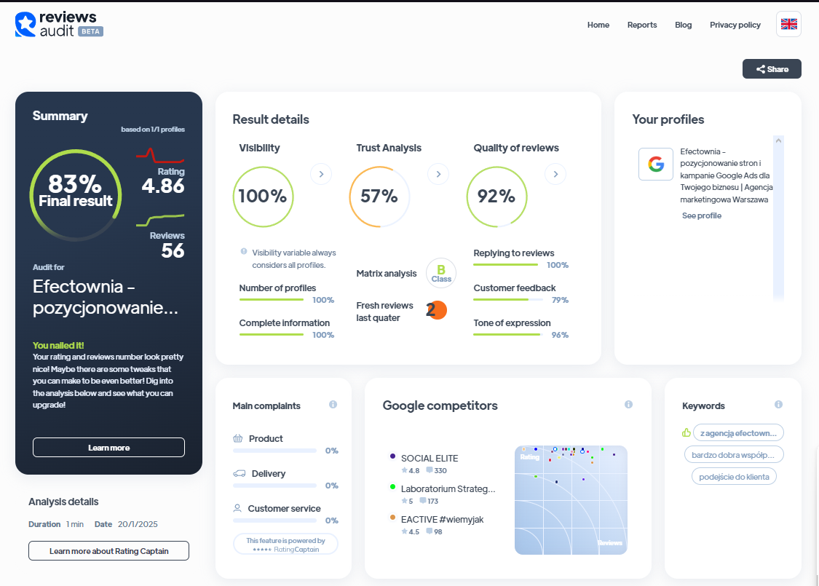This screenshot has width=819, height=586.
Task: Click the EACTIVE #wiemyjak competitor name
Action: (x=443, y=519)
